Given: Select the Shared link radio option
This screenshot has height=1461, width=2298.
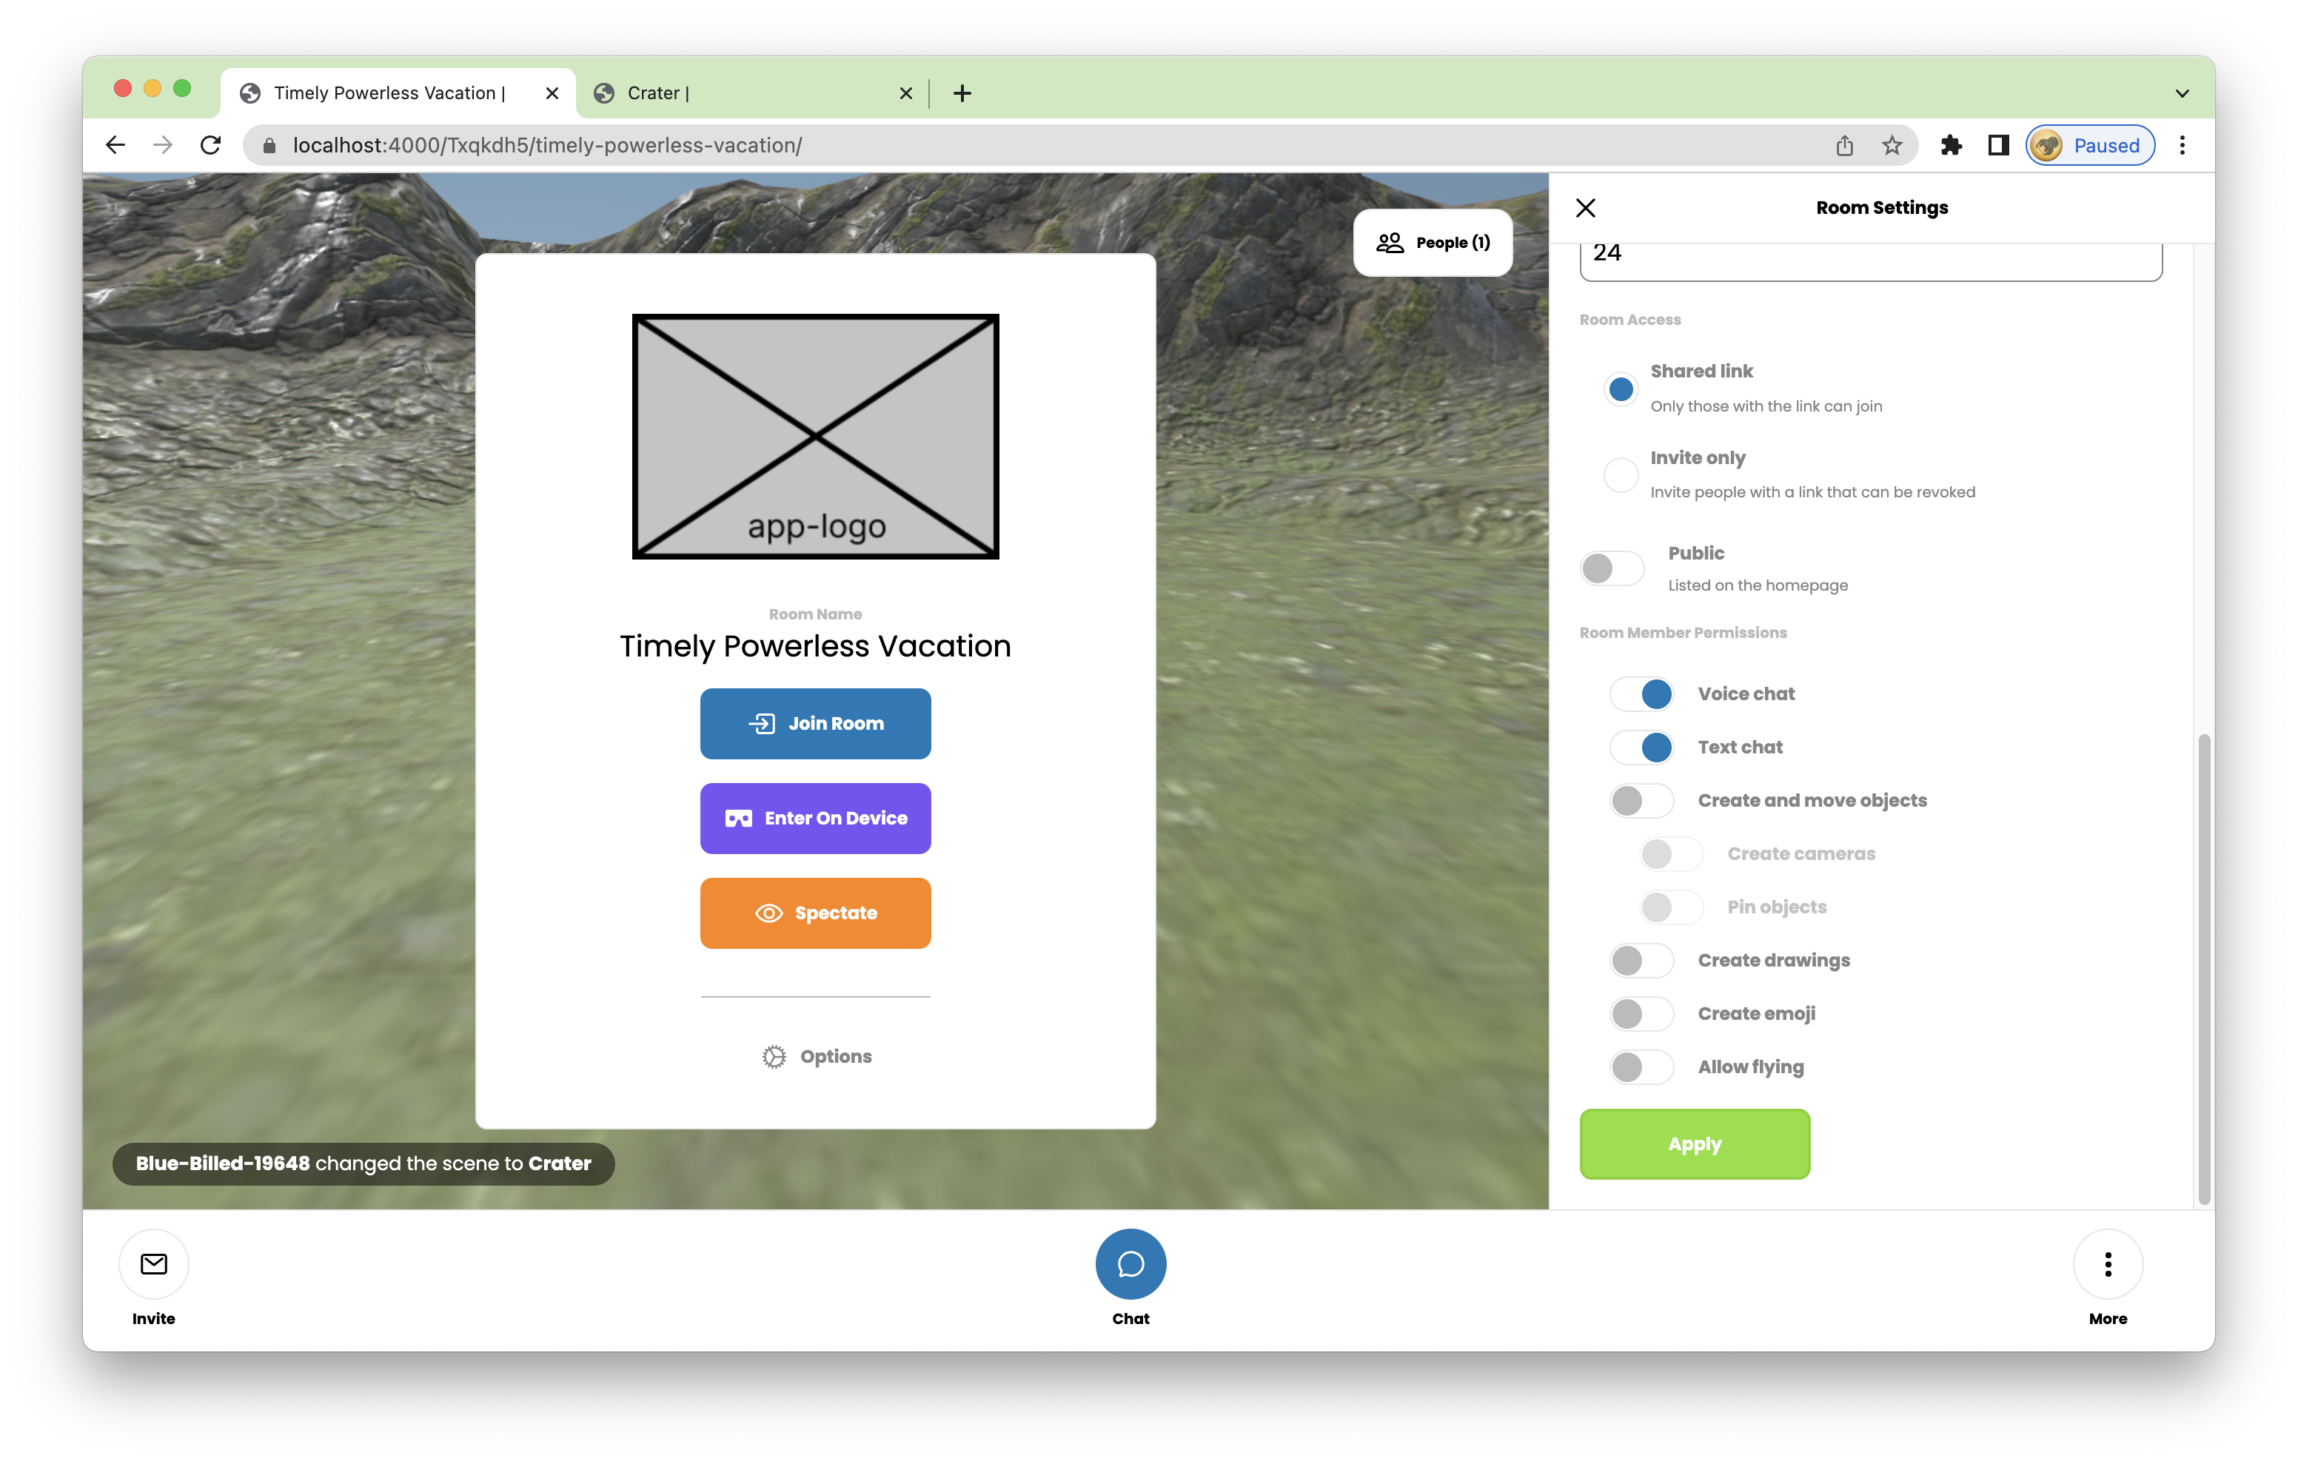Looking at the screenshot, I should (x=1621, y=389).
